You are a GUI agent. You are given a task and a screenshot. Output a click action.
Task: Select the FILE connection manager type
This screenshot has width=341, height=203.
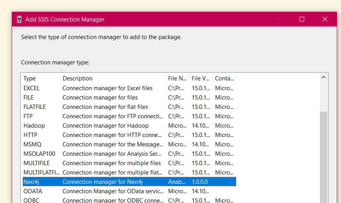click(129, 98)
